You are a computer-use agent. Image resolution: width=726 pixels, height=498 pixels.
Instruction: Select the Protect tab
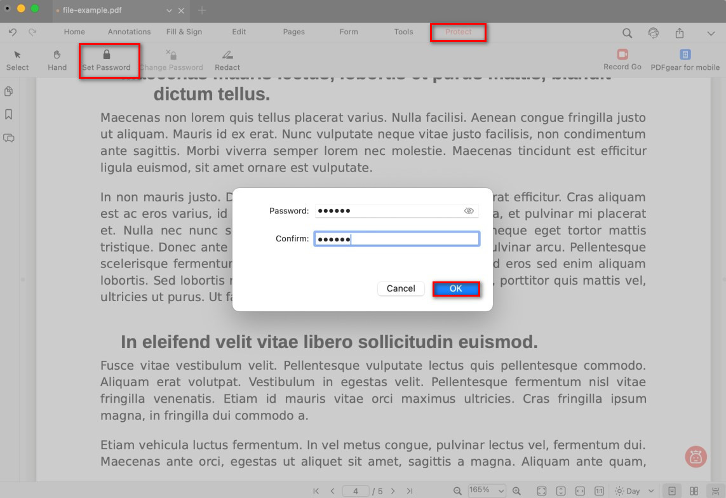pos(458,32)
